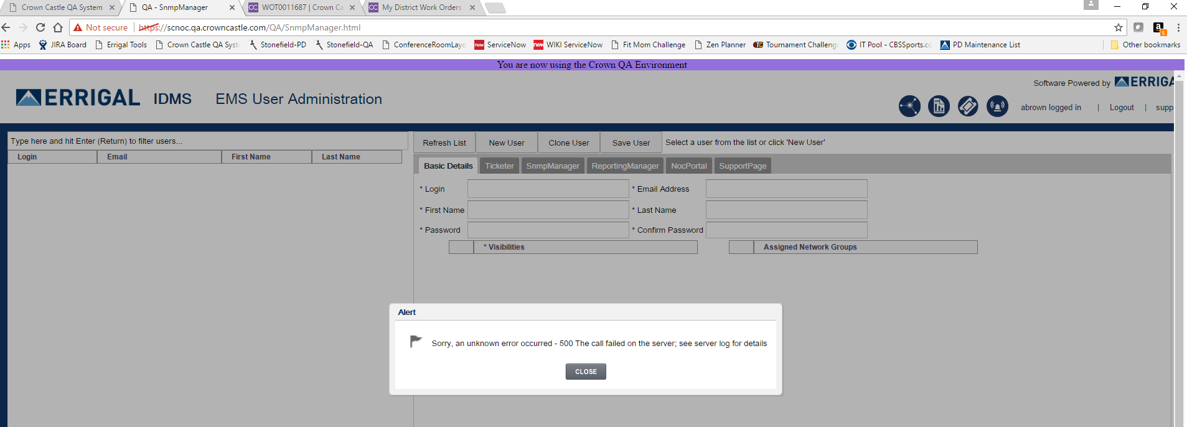Viewport: 1187px width, 427px height.
Task: Switch to the Ticketer tab
Action: point(499,166)
